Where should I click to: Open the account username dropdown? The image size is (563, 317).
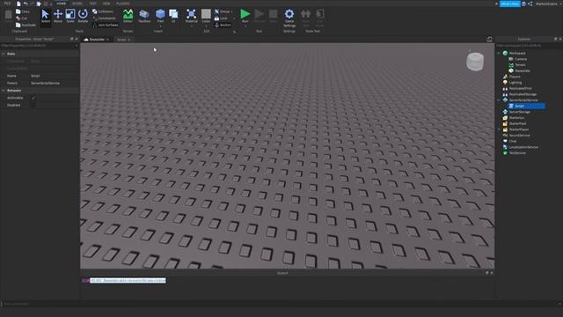547,4
